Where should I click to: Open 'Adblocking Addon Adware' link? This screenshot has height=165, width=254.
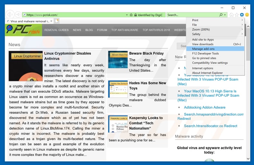tap(204, 107)
